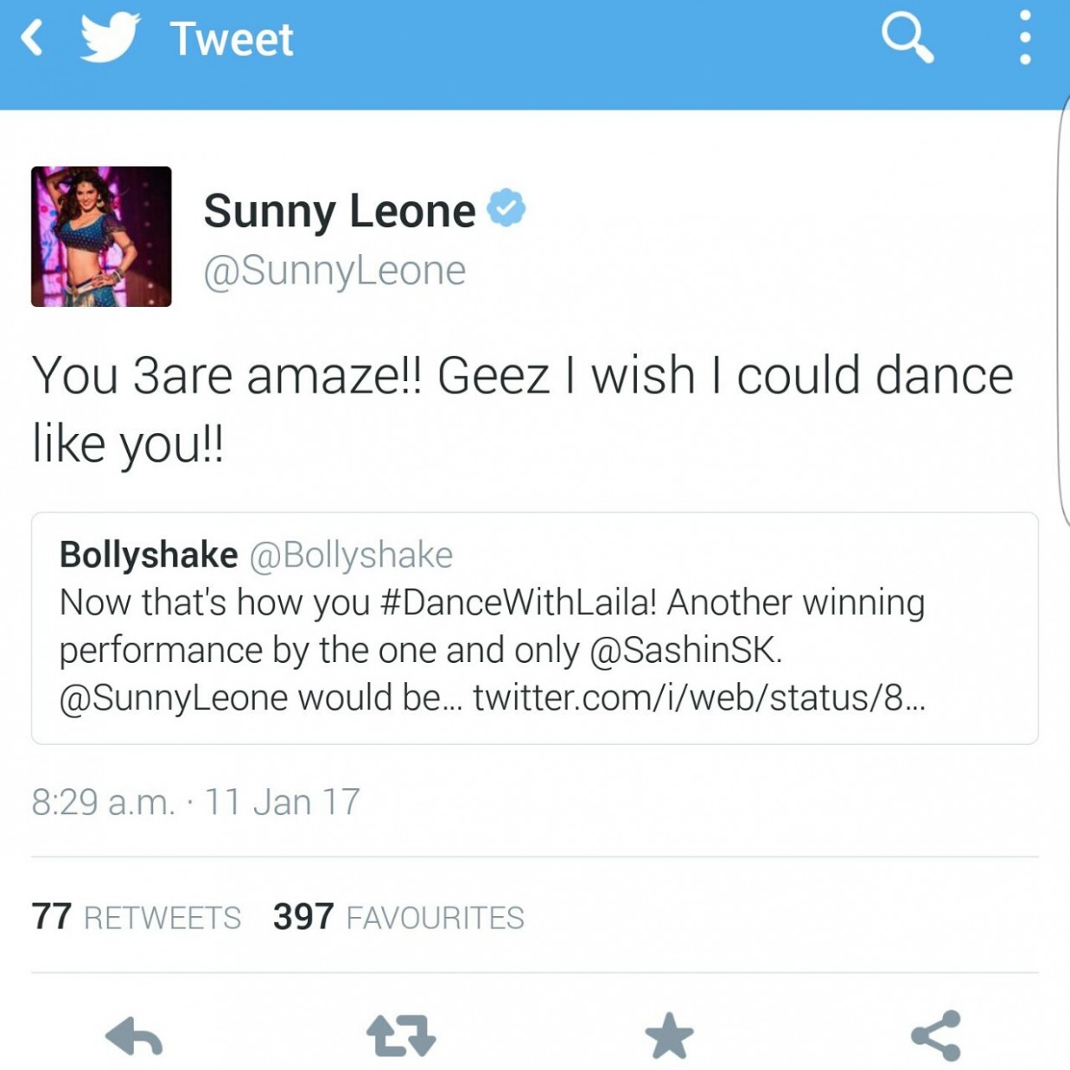Retweet using the arrows icon
1070x1070 pixels.
point(401,1035)
